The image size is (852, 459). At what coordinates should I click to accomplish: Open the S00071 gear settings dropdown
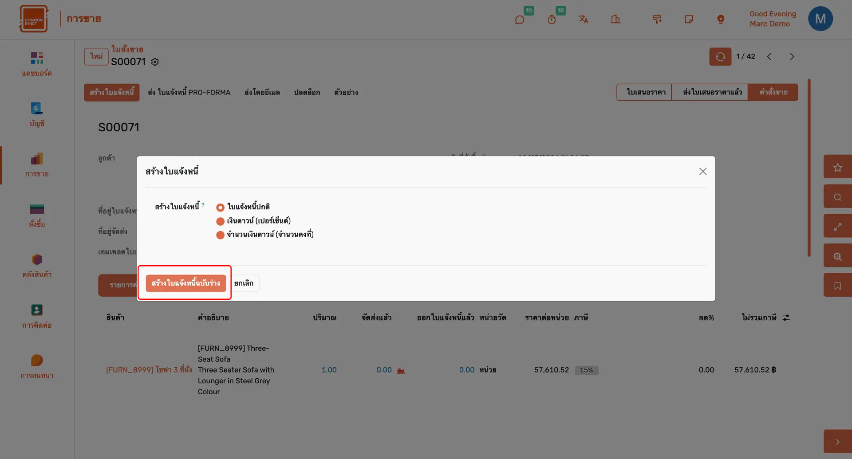pyautogui.click(x=155, y=62)
